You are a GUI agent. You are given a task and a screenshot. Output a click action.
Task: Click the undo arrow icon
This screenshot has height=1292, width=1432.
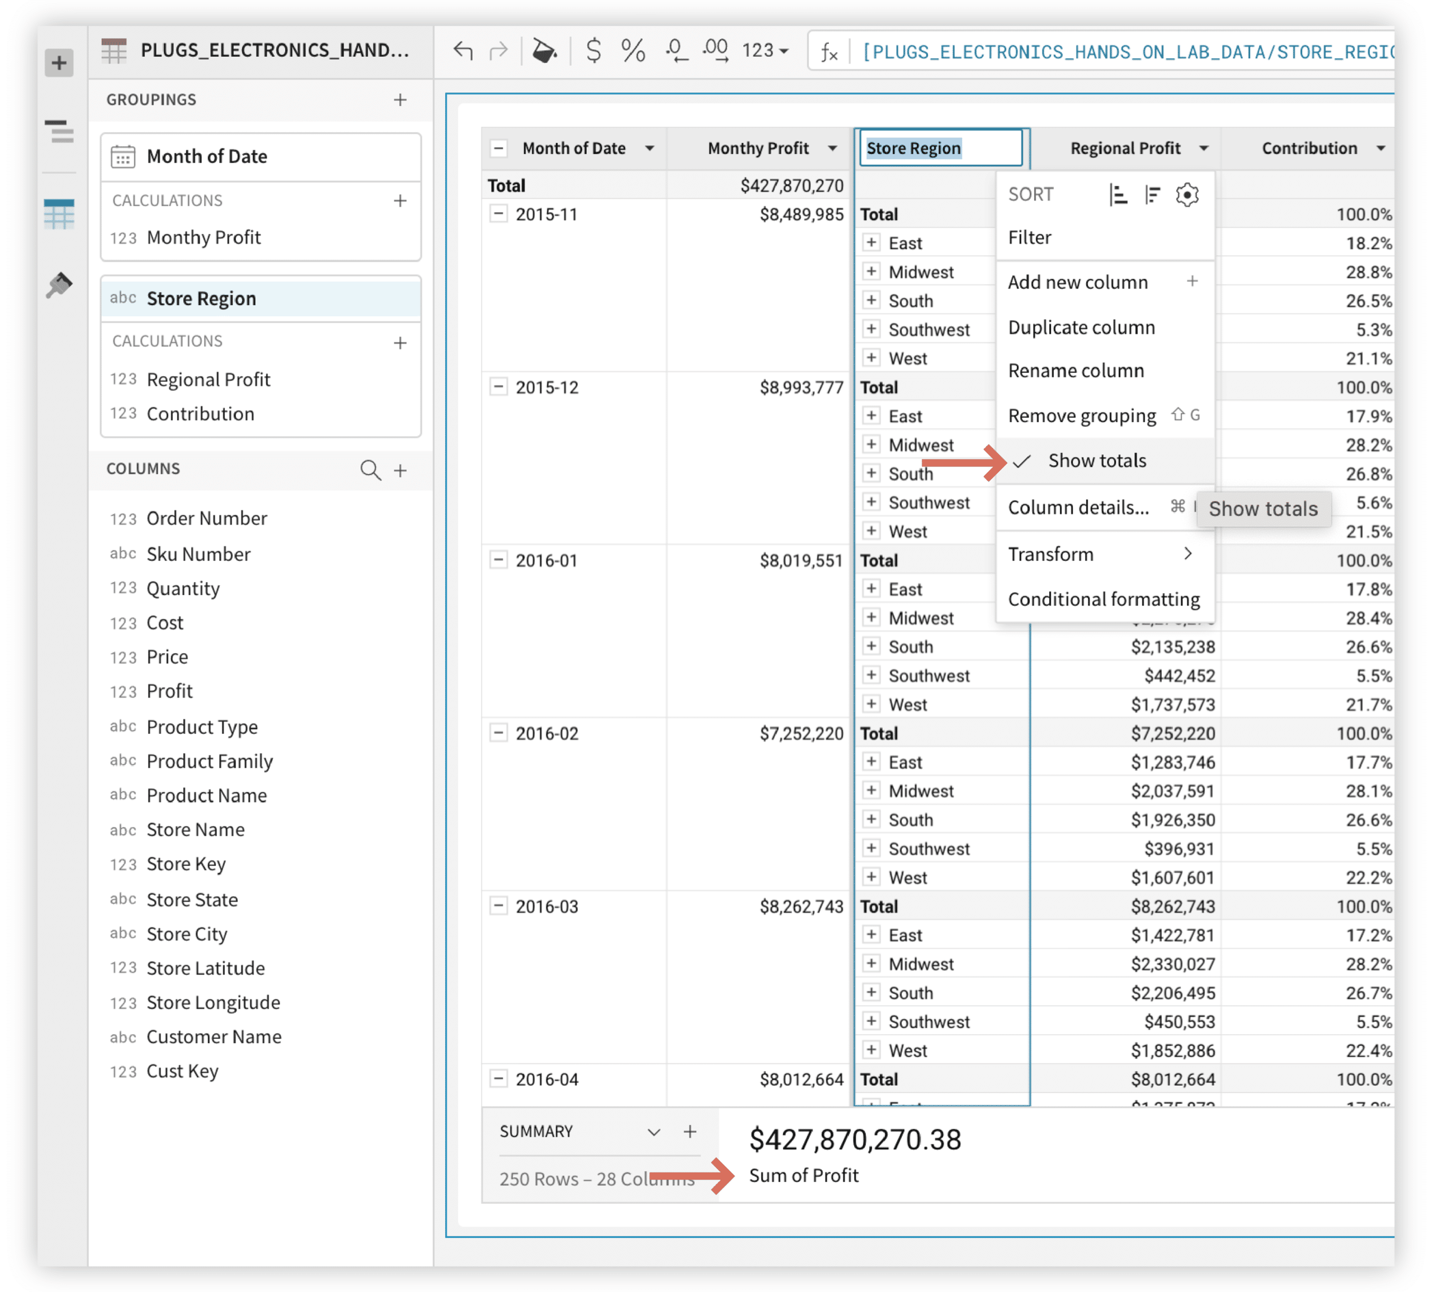(463, 50)
